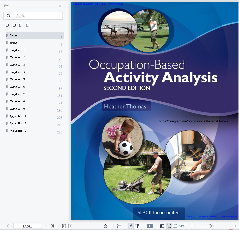The height and width of the screenshot is (230, 239).
Task: Go to the next page
Action: tap(47, 226)
